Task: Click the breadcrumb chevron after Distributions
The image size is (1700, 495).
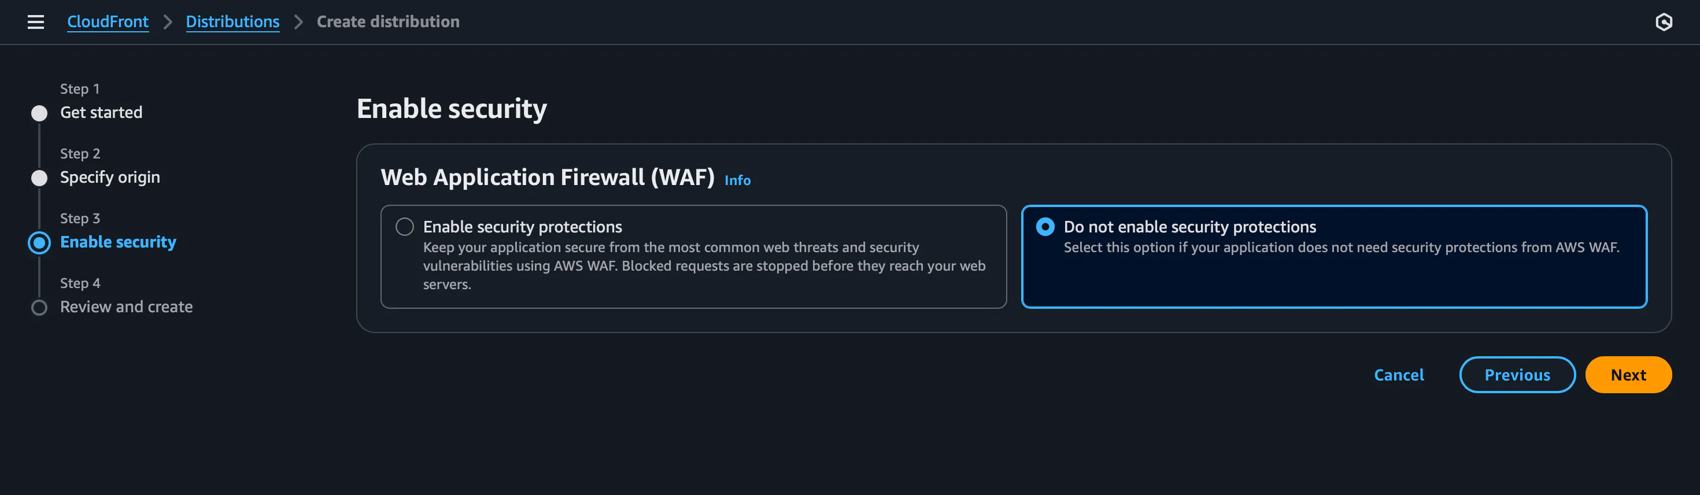Action: (298, 21)
